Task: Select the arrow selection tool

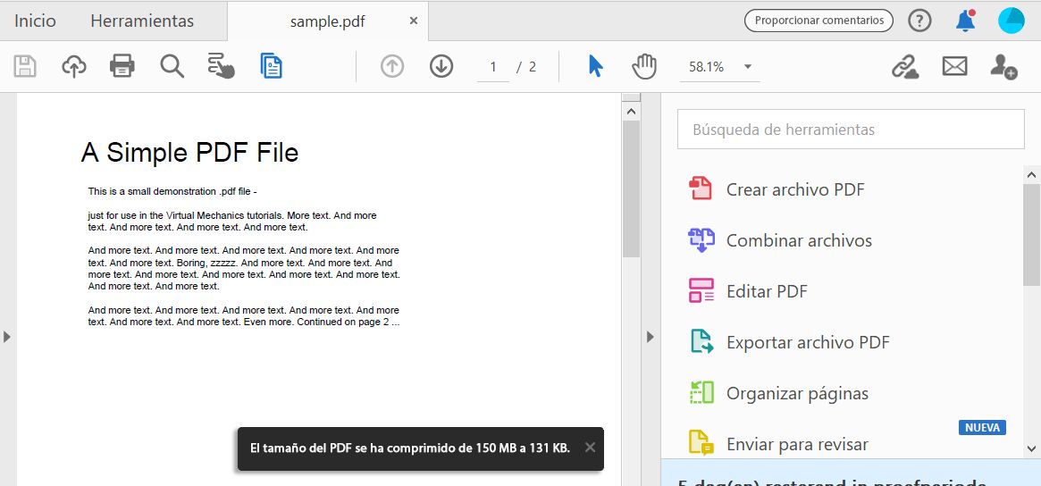Action: (x=595, y=66)
